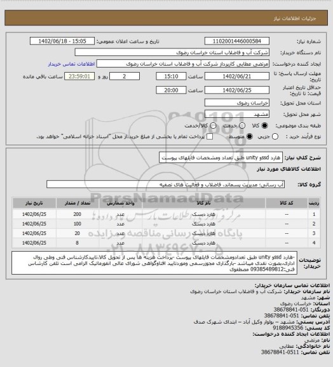Click the need number field 1102001446000584

(x=237, y=41)
